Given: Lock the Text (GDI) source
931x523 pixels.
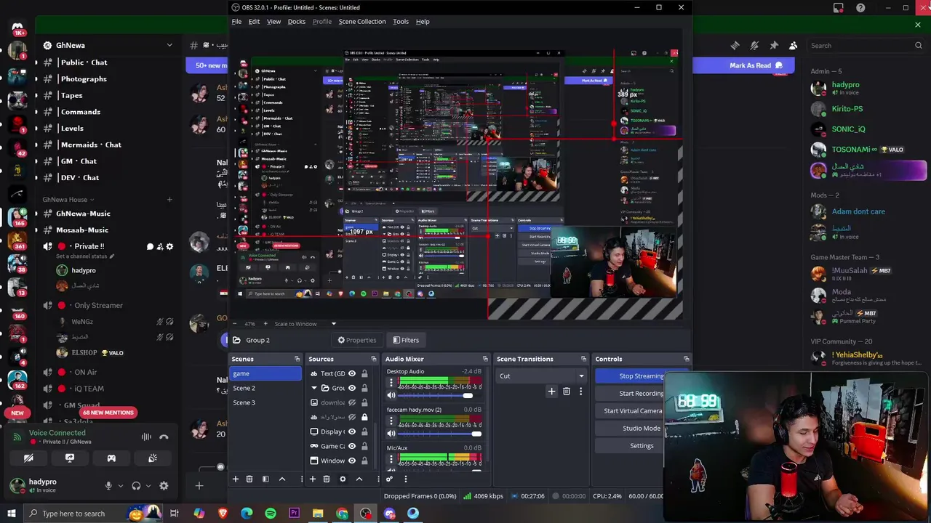Looking at the screenshot, I should click(x=364, y=373).
